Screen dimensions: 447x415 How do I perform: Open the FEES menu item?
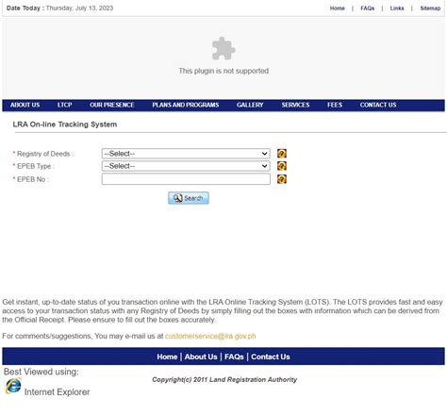point(335,105)
